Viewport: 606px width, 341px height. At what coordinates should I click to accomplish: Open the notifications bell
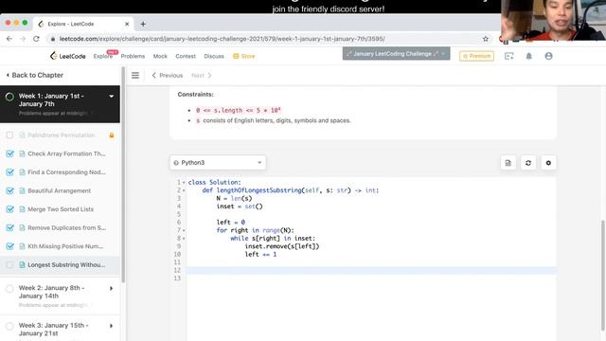coord(528,56)
